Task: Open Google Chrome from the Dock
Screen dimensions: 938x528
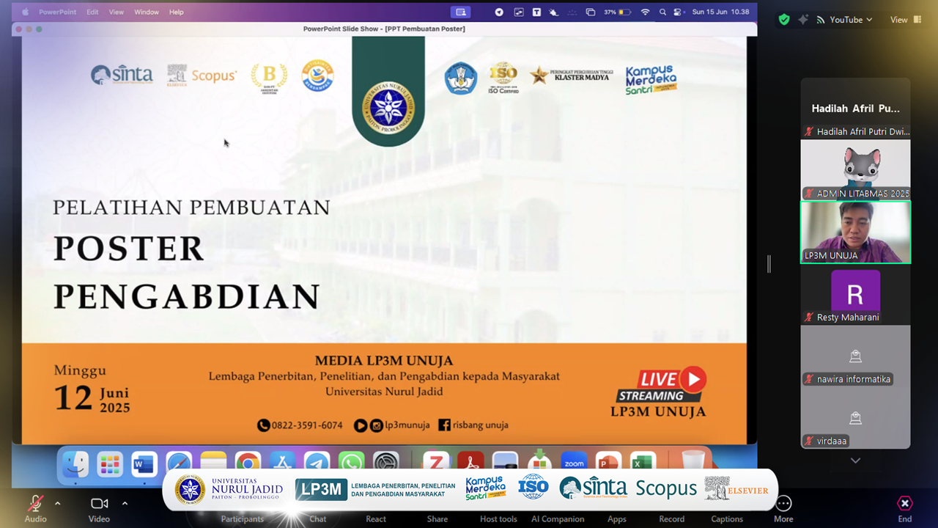Action: [x=248, y=462]
